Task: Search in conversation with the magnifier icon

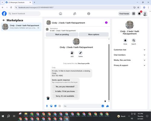Action: [x=134, y=41]
